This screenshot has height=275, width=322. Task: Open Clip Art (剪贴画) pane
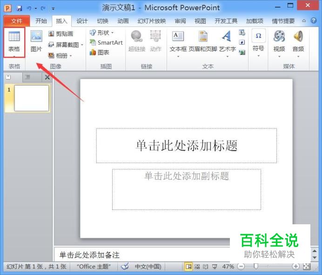pos(61,34)
